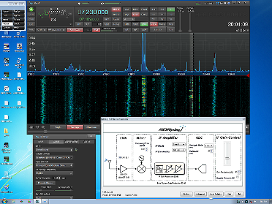Click the green power button in the radio panel

click(32, 9)
